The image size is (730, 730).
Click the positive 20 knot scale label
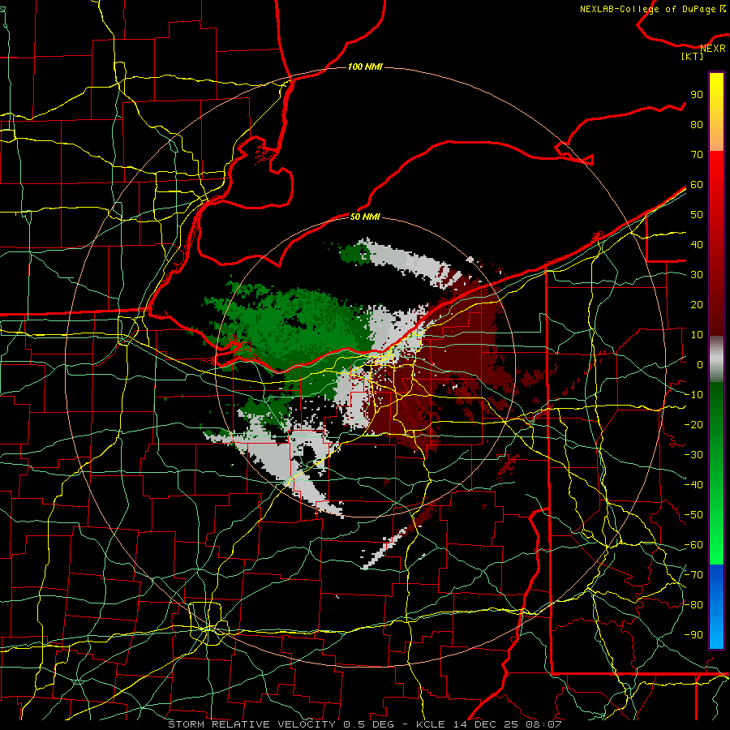coord(697,304)
